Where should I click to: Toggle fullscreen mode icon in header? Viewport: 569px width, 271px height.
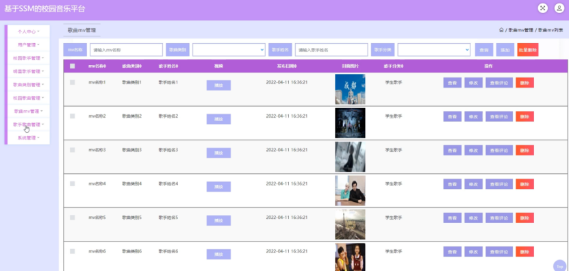click(542, 8)
